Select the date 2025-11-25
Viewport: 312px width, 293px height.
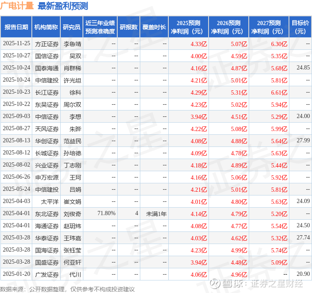tap(16, 44)
